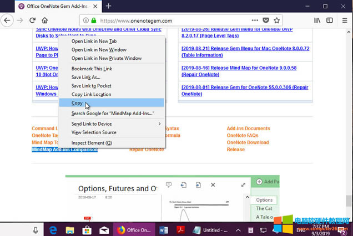The width and height of the screenshot is (353, 236).
Task: Follow the OneNote FAQs link
Action: 242,136
